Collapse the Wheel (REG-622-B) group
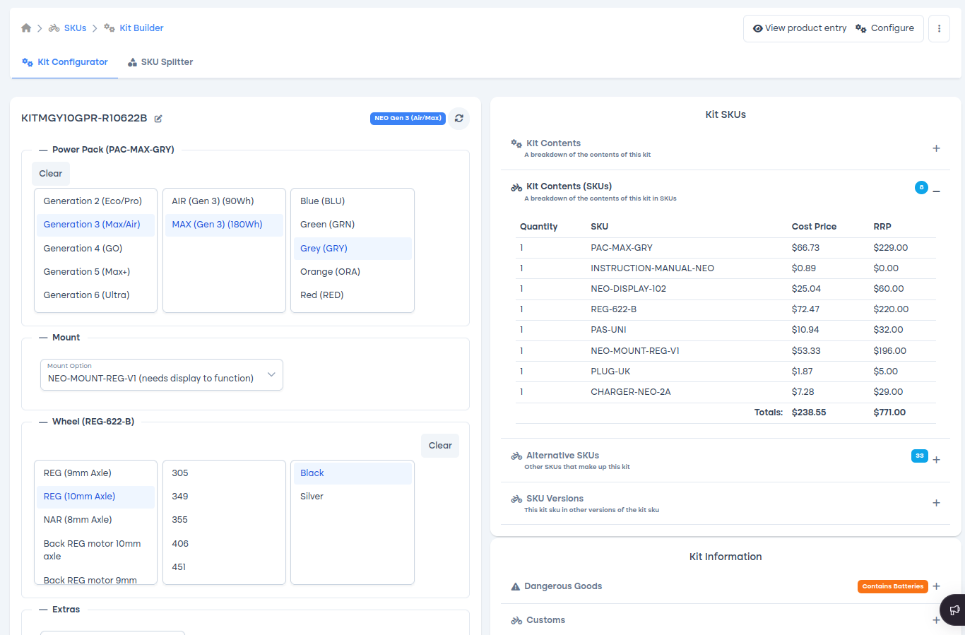Viewport: 965px width, 635px height. (43, 422)
